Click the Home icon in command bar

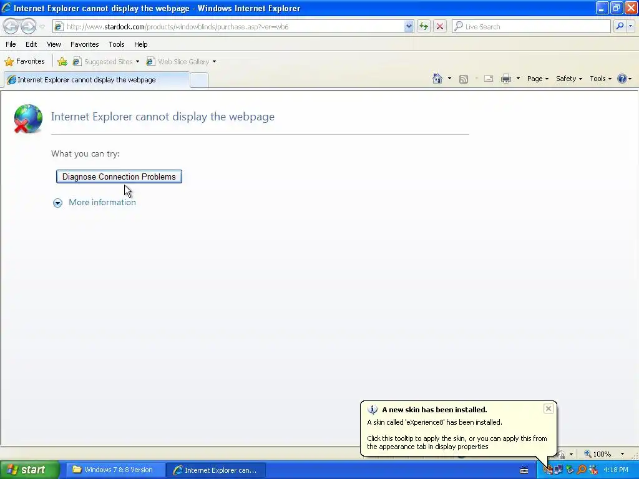click(437, 79)
